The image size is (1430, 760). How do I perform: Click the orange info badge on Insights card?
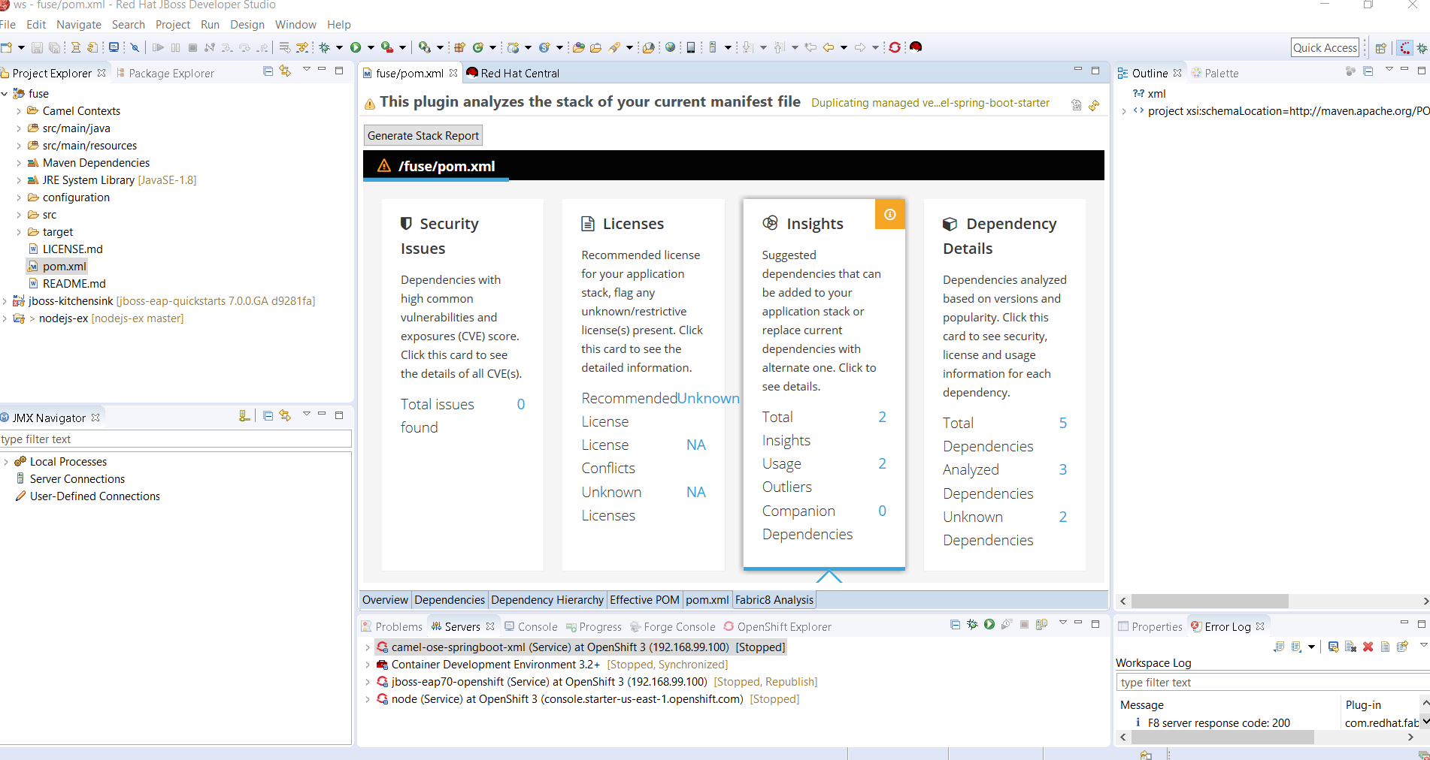[890, 214]
